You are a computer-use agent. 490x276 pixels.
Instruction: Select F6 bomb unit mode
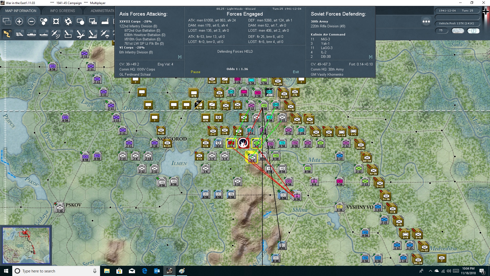click(68, 34)
